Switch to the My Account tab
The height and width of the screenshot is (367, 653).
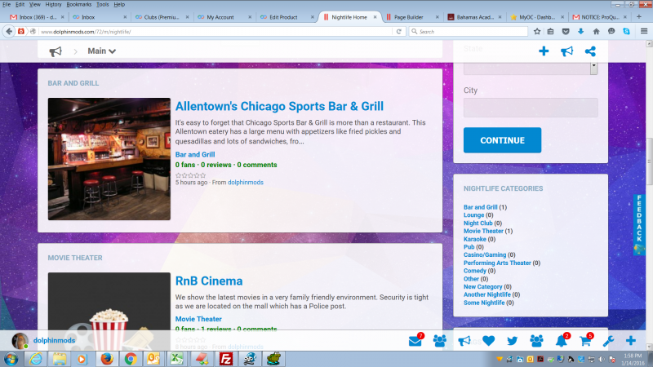point(220,17)
